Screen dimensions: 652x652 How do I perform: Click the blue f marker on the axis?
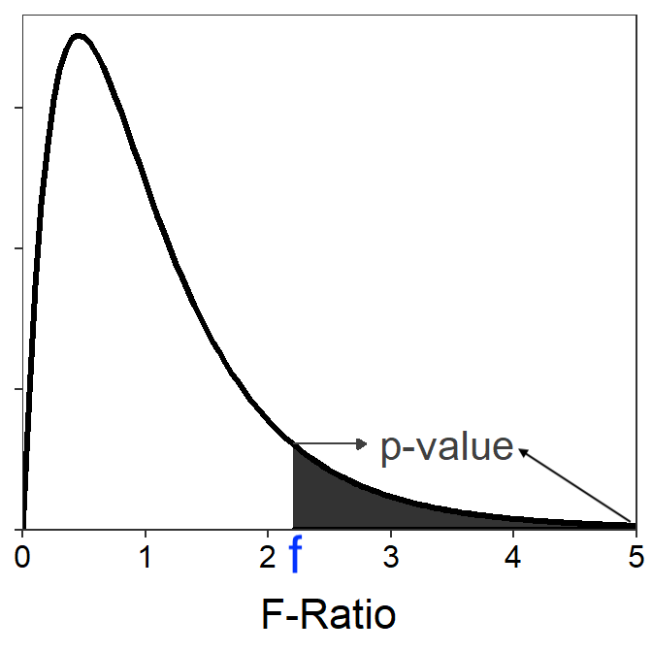pyautogui.click(x=295, y=558)
